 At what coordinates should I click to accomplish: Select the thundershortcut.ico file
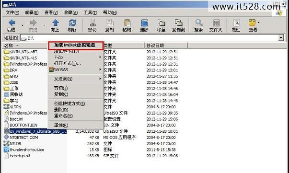[24, 150]
